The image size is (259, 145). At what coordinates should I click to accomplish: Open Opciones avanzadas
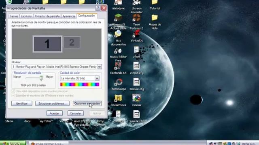(x=87, y=104)
